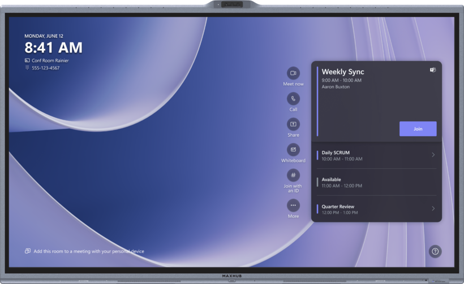
Task: Launch the Whiteboard icon
Action: [293, 150]
